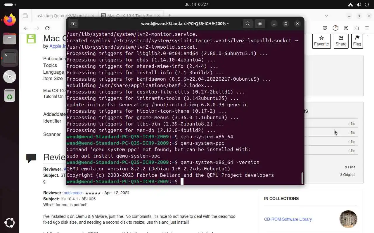The width and height of the screenshot is (374, 233).
Task: Open terminal search with the magnifier icon
Action: click(x=248, y=24)
